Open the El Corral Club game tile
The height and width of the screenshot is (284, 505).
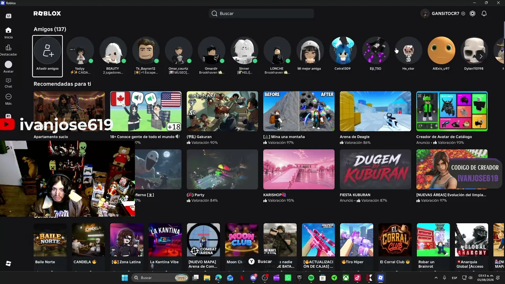point(395,240)
